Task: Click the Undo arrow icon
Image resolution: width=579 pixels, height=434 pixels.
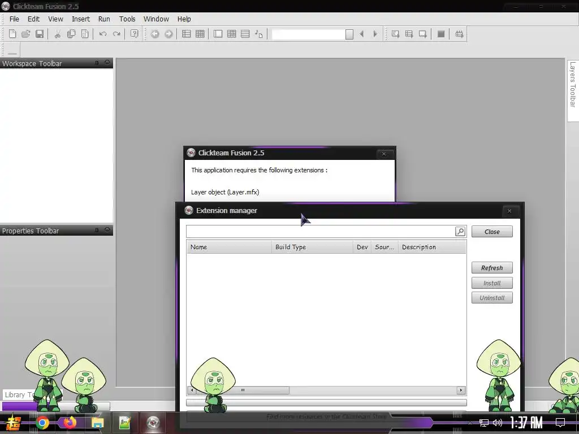Action: [x=103, y=34]
